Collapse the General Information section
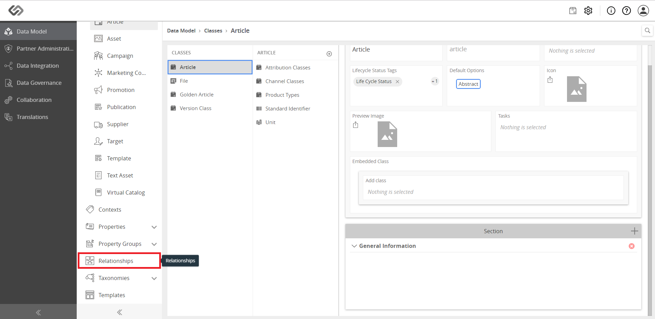Screen dimensions: 655x319 pos(354,246)
